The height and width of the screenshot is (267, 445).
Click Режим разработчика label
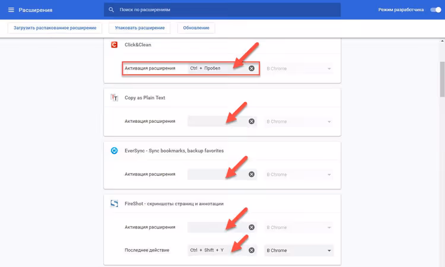click(x=401, y=9)
